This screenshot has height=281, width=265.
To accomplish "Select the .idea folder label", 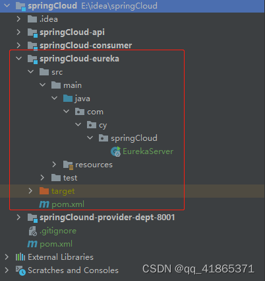I will [49, 19].
